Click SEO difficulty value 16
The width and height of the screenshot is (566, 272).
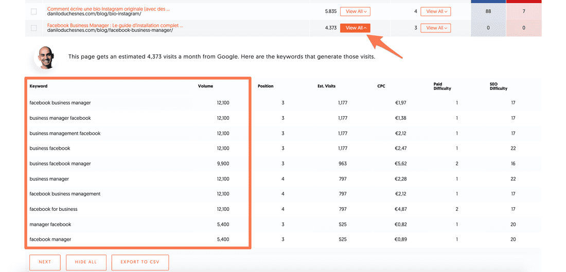[514, 164]
